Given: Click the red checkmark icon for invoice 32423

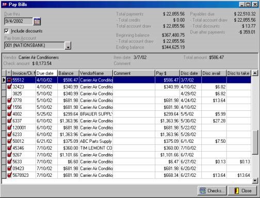Looking at the screenshot, I should click(9, 87).
